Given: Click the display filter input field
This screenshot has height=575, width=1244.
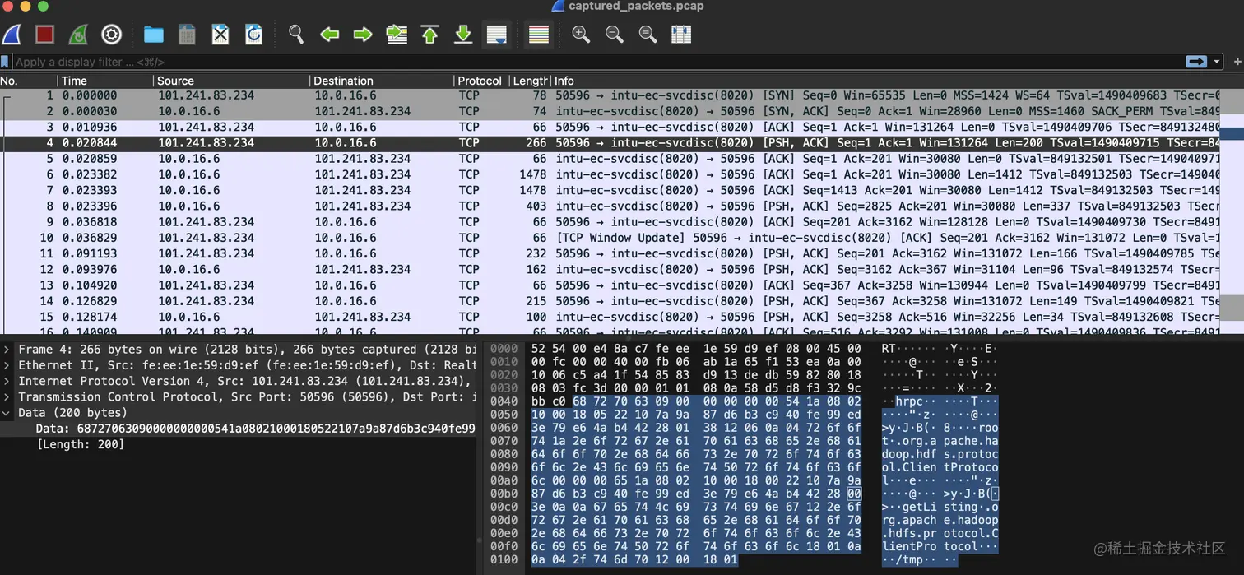Looking at the screenshot, I should click(596, 62).
